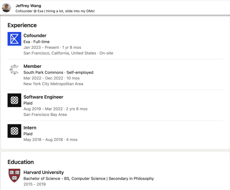Open the Exa company logo

(x=14, y=39)
